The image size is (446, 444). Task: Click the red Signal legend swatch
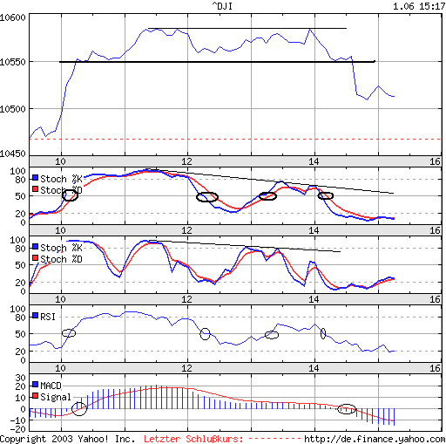tap(35, 396)
